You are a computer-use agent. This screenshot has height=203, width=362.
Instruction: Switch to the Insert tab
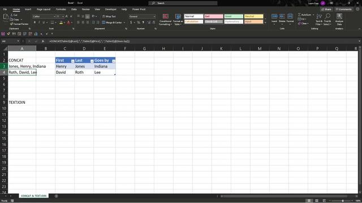28,9
